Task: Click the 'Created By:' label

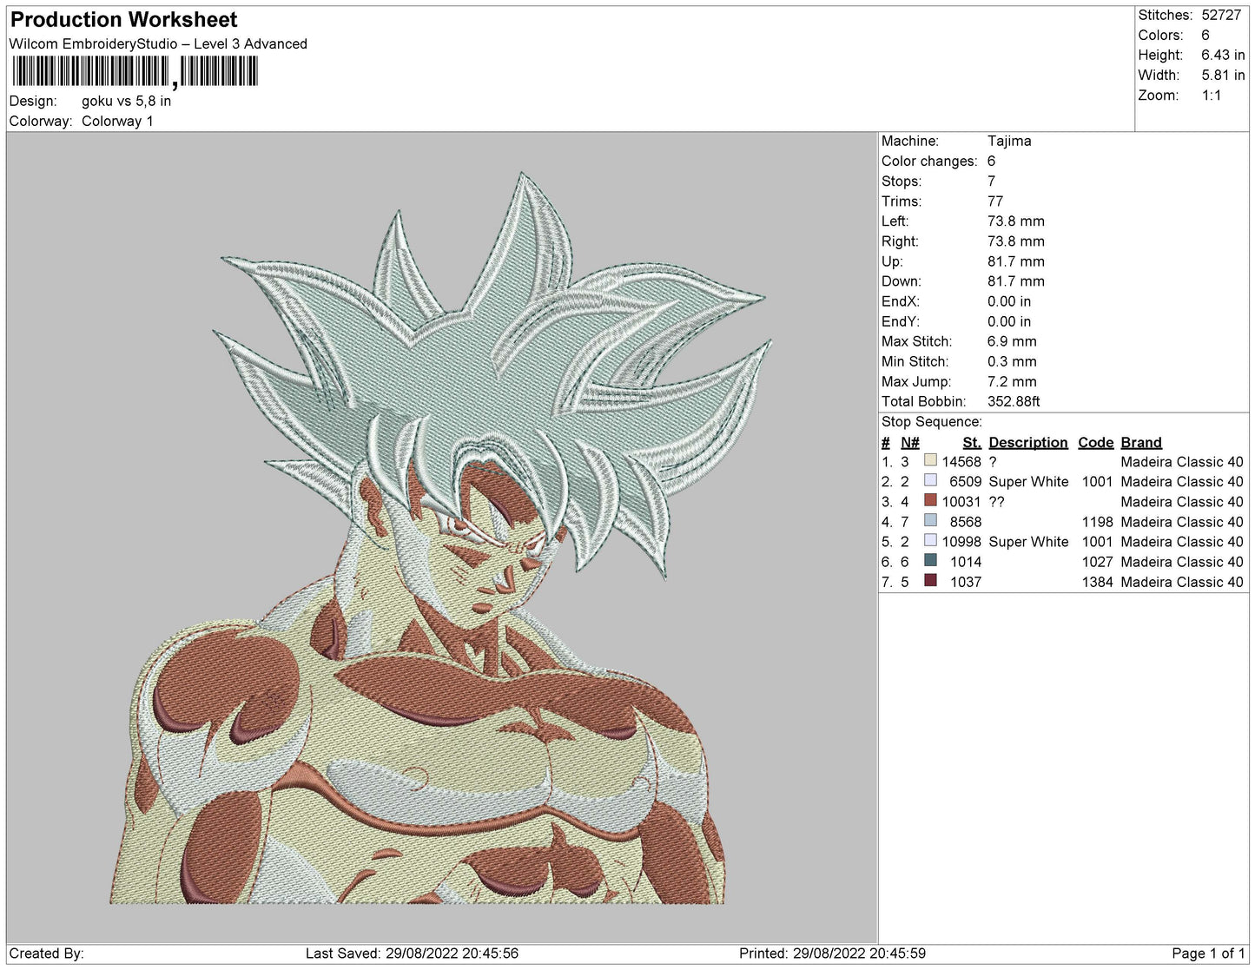Action: click(46, 954)
